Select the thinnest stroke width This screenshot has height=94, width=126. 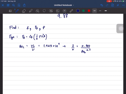click(100, 11)
